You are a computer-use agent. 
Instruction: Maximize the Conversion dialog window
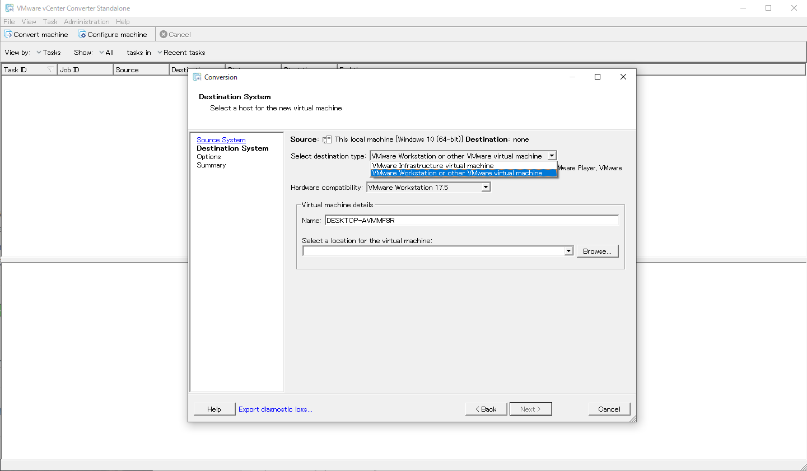click(x=598, y=77)
